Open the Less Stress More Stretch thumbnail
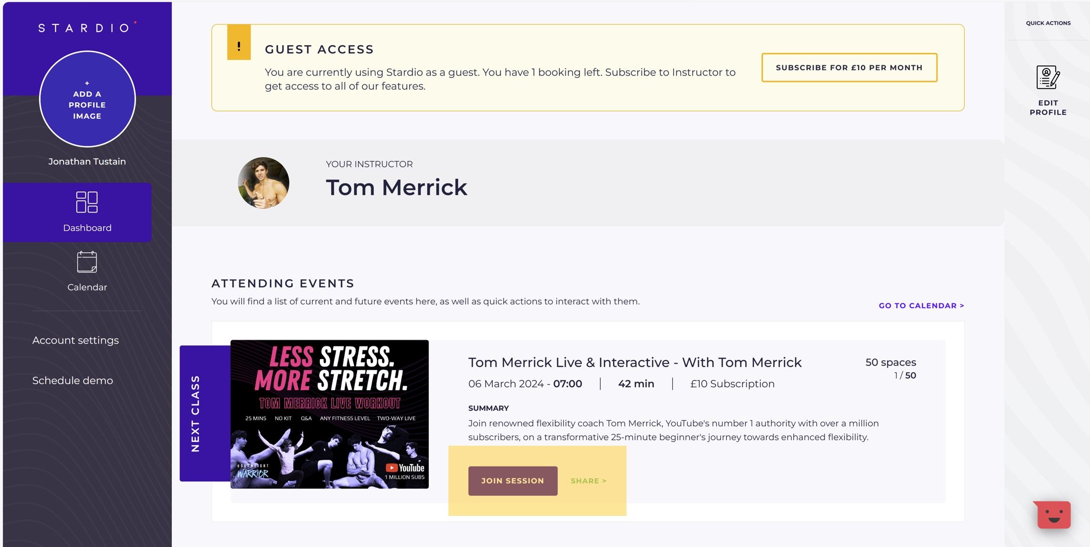 pos(330,414)
